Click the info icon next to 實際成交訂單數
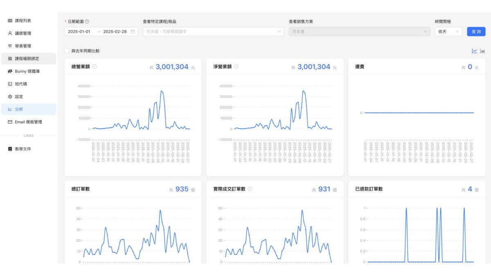Image resolution: width=491 pixels, height=276 pixels. 250,189
